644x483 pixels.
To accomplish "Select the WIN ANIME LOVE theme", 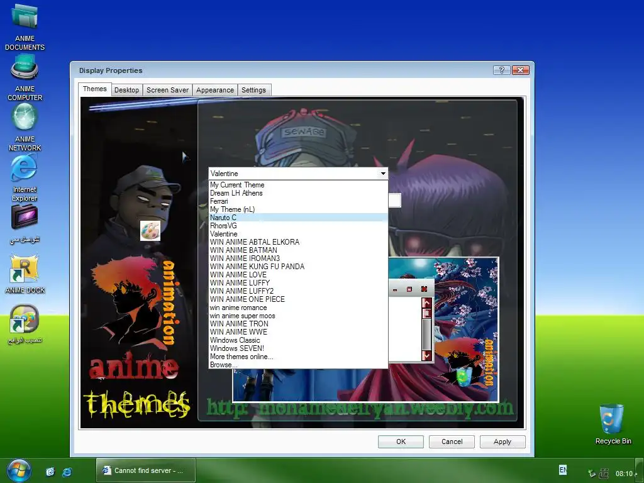I will pyautogui.click(x=298, y=275).
